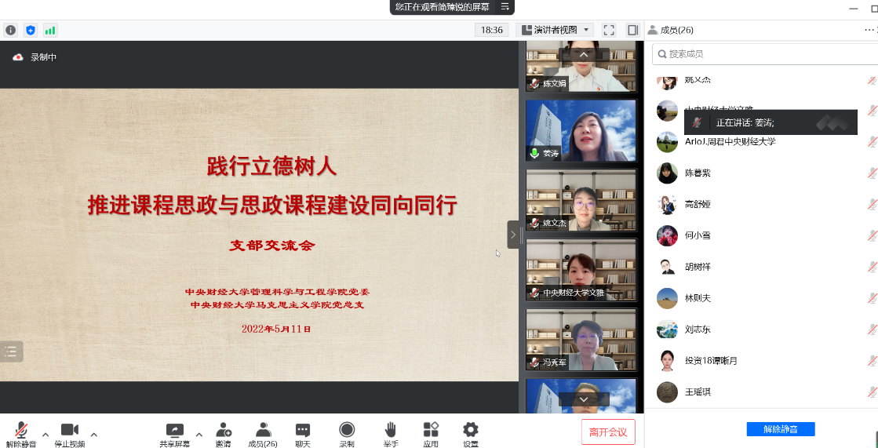Collapse video strip with side arrow
Screen dimensions: 878x448
pos(513,235)
